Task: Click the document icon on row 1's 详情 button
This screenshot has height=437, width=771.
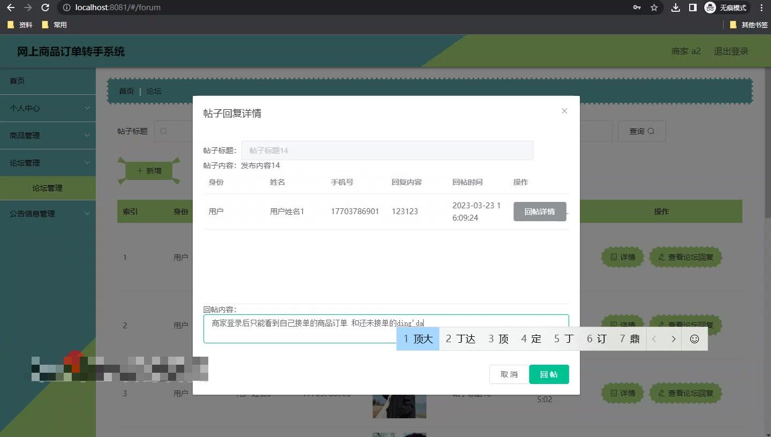Action: click(614, 257)
